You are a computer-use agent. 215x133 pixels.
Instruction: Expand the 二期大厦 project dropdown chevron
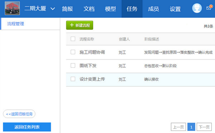point(53,9)
